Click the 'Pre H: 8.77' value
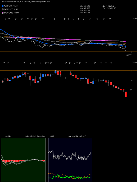The height and width of the screenshot is (182, 137). pyautogui.click(x=85, y=8)
